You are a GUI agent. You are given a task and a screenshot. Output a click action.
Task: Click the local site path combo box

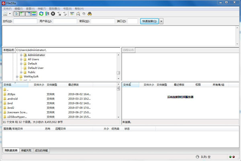coord(68,50)
